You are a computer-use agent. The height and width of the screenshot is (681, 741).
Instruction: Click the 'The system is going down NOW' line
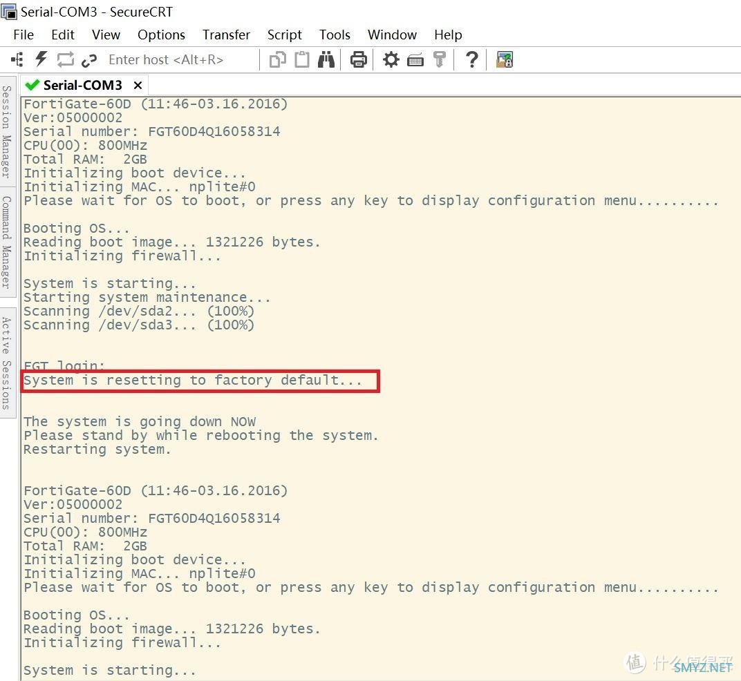(x=140, y=422)
